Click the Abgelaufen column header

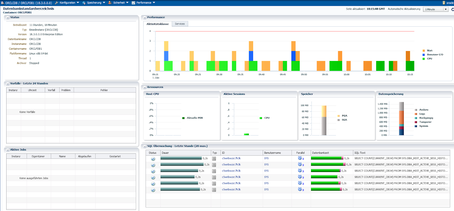[x=85, y=157]
